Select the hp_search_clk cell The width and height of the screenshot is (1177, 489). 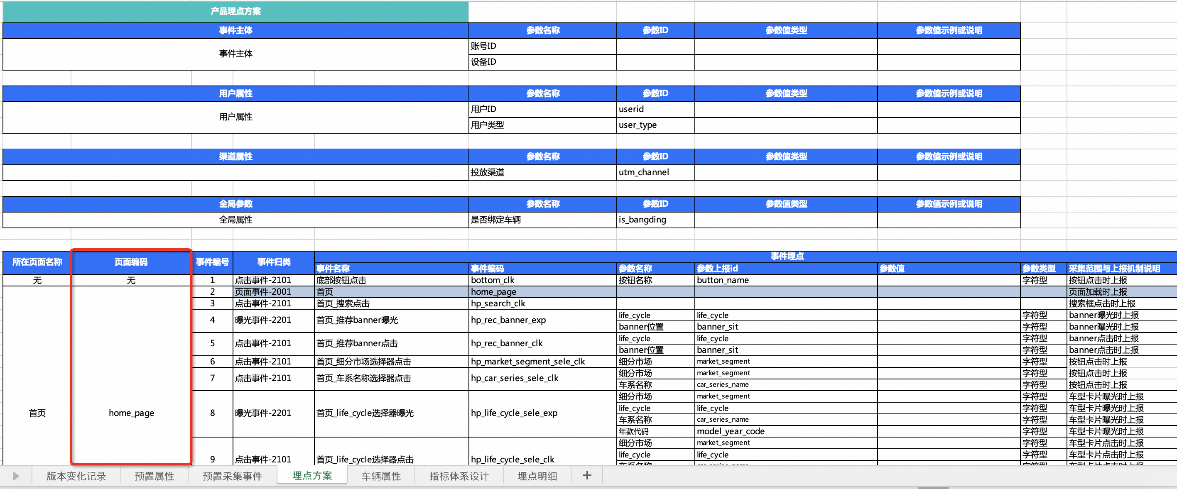pyautogui.click(x=542, y=303)
